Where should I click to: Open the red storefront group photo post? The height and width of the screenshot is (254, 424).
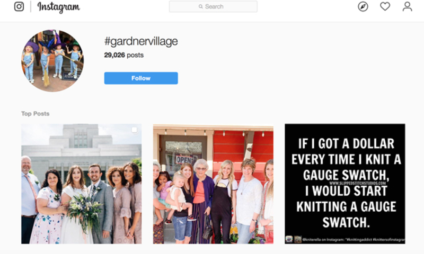click(x=213, y=184)
